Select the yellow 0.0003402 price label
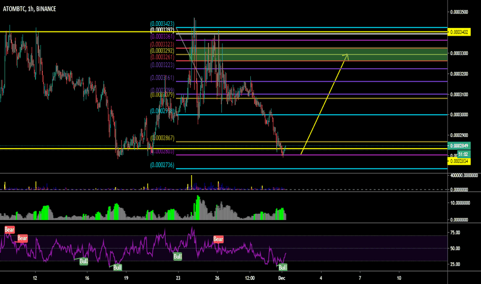Viewport: 481px width, 284px height. [x=459, y=32]
